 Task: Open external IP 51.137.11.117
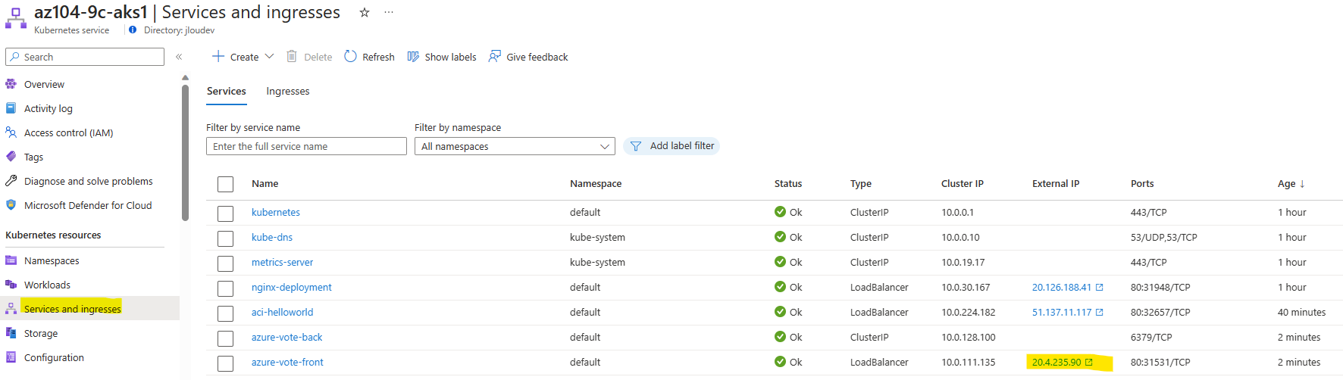pos(1062,312)
